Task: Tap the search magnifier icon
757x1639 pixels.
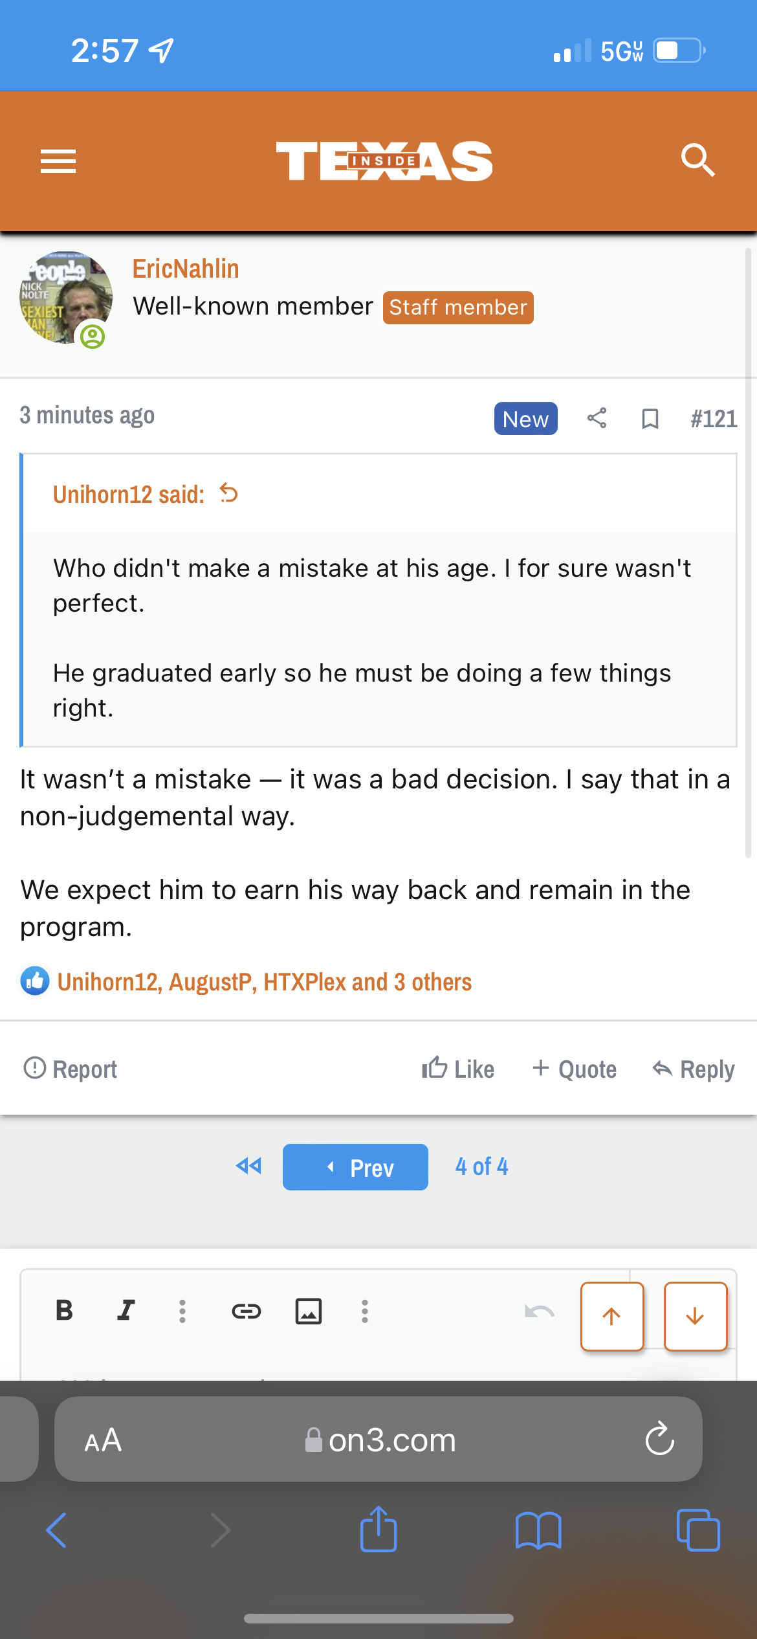Action: [x=697, y=160]
